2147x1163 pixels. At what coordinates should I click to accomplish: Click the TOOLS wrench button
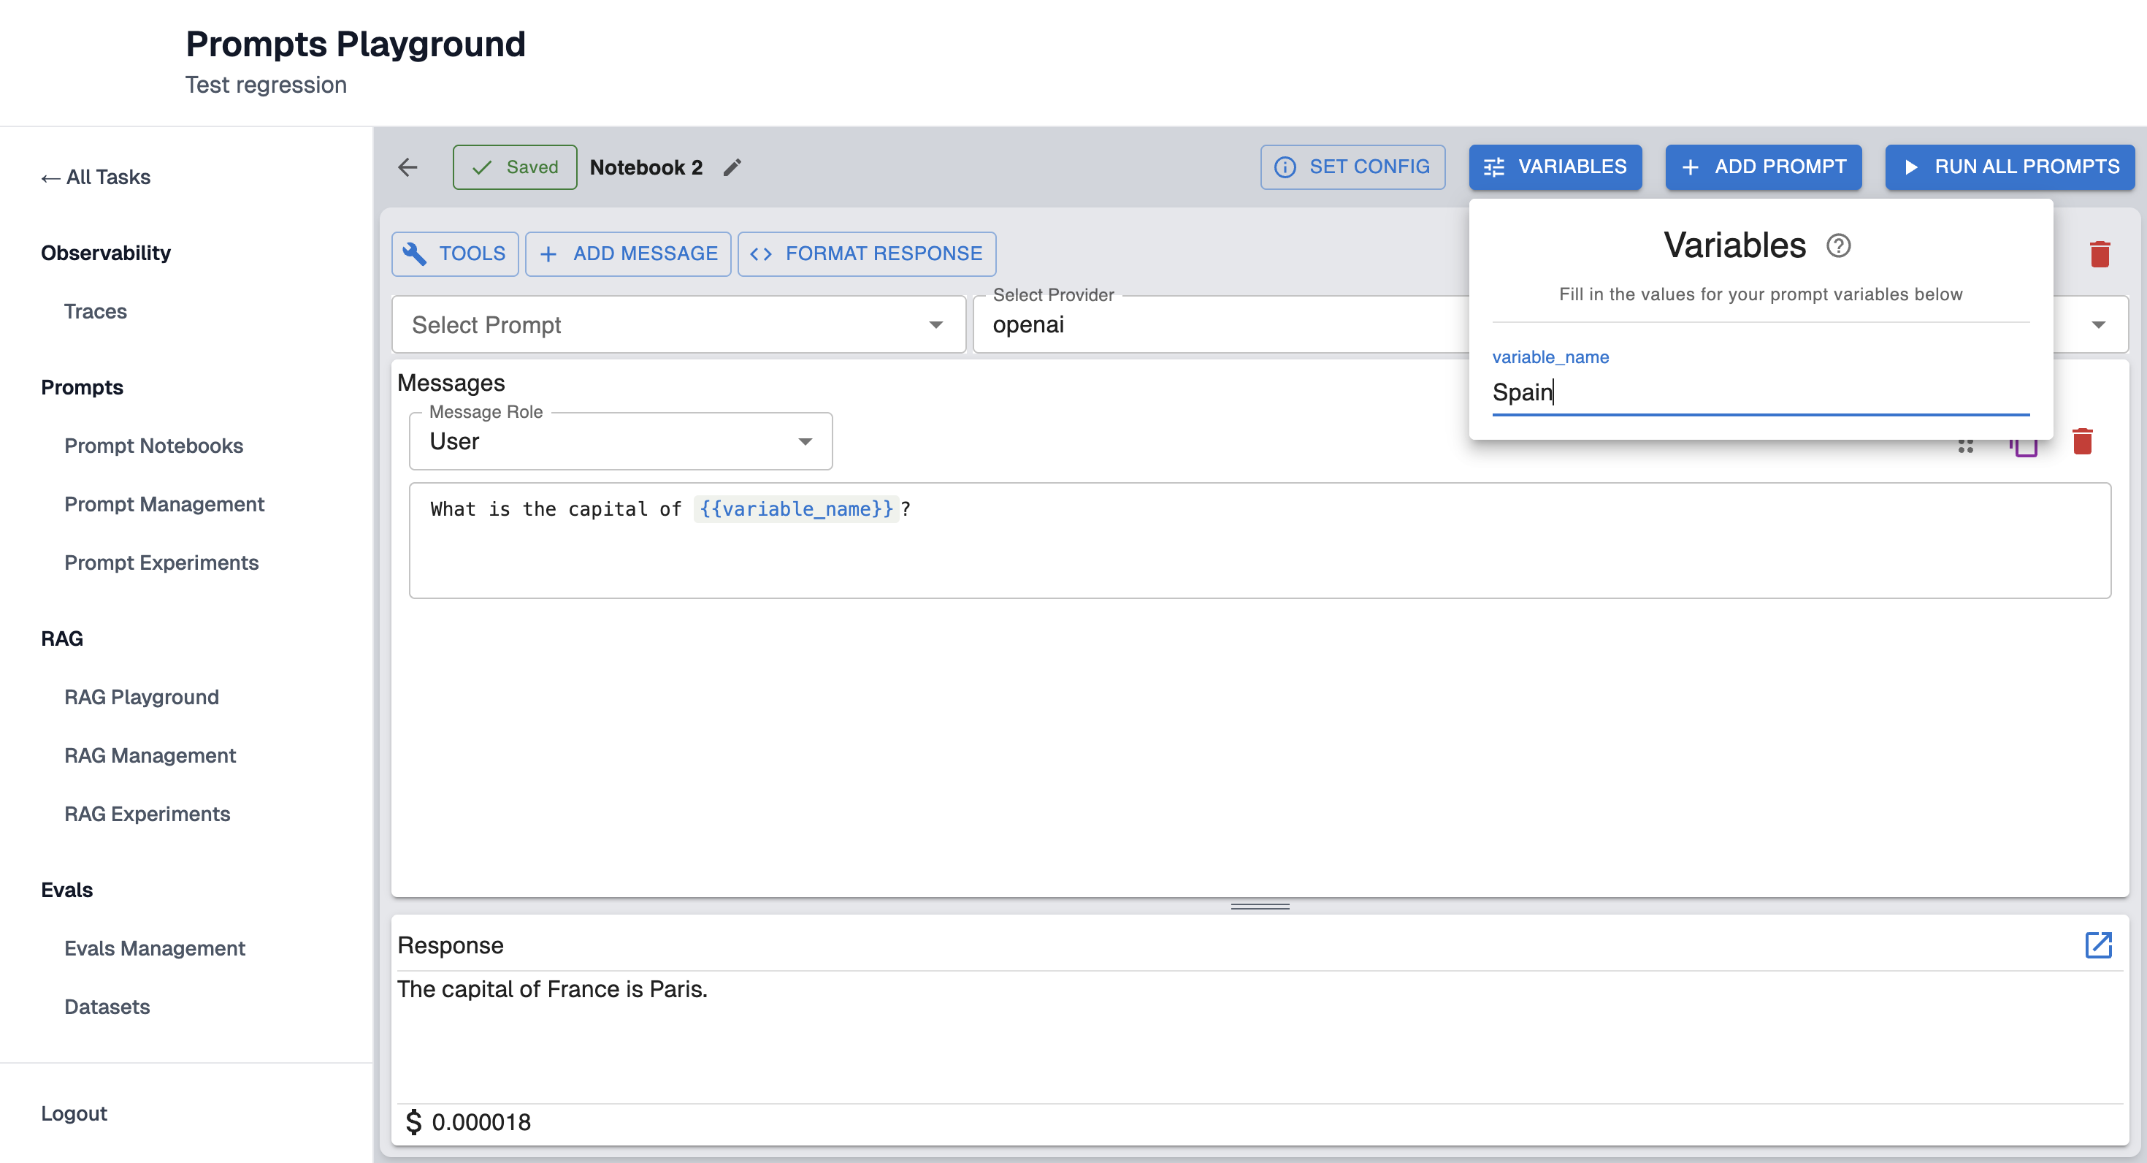tap(454, 253)
